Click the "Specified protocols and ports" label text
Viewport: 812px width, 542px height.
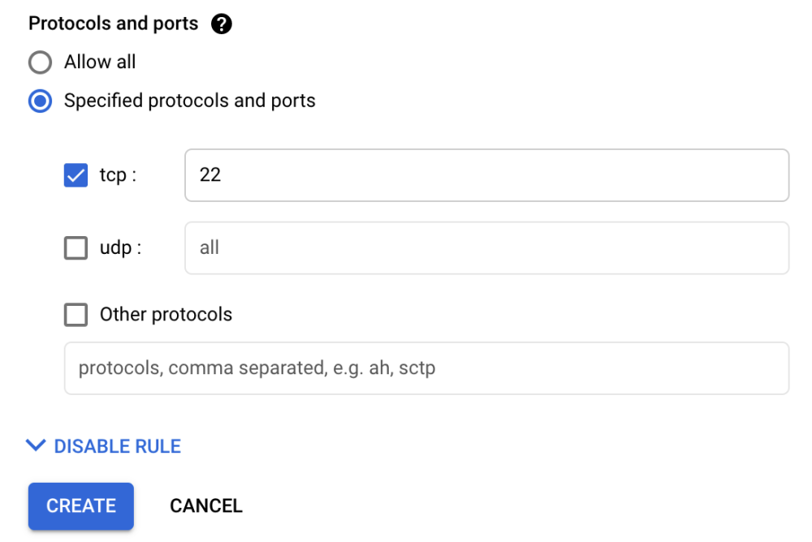pyautogui.click(x=189, y=101)
